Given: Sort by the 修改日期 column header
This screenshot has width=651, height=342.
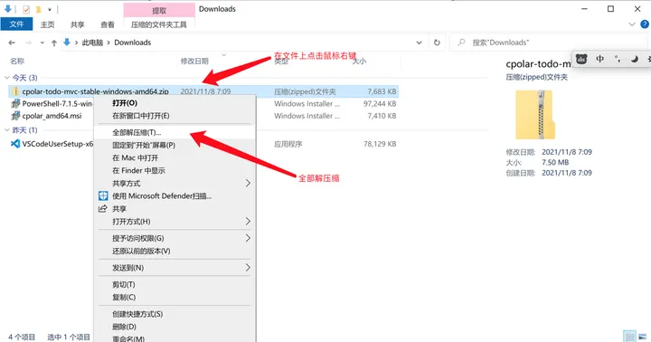Looking at the screenshot, I should tap(194, 62).
